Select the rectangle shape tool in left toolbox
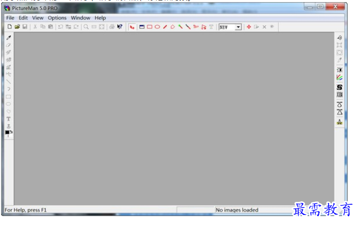357x226 pixels. pos(8,97)
